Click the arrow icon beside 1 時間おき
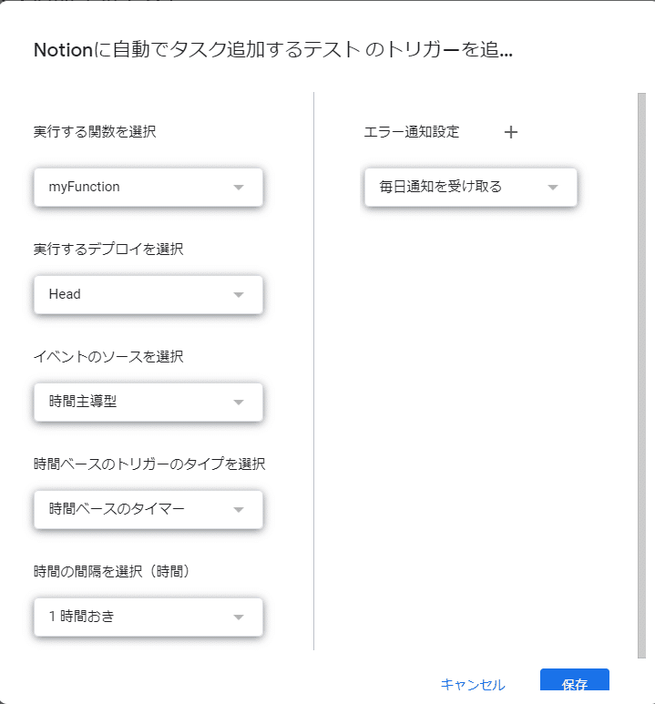 point(239,617)
